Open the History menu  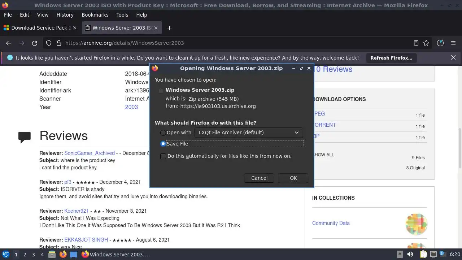[65, 15]
